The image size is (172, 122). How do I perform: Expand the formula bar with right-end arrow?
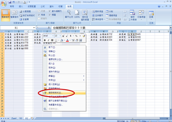[x=171, y=28]
